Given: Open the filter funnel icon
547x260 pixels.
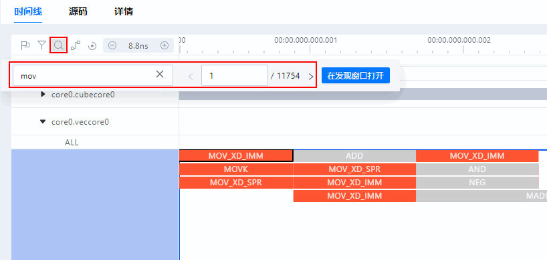Looking at the screenshot, I should 42,45.
